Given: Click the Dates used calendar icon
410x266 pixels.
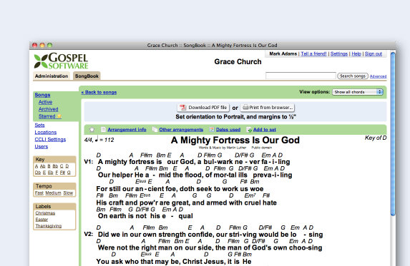Looking at the screenshot, I should (x=212, y=130).
